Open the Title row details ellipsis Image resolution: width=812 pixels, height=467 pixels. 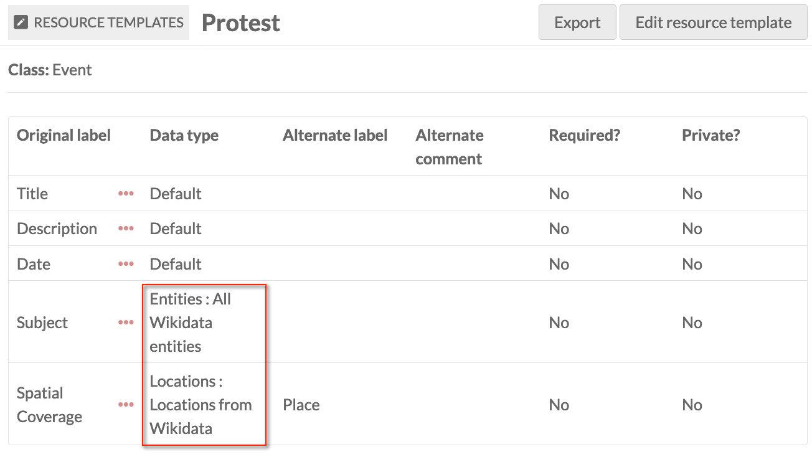coord(126,194)
